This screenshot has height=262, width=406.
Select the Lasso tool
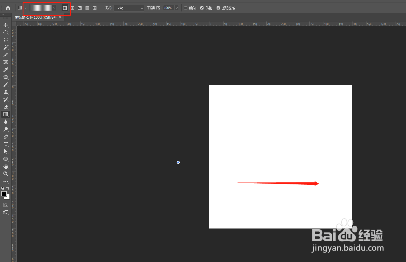tap(6, 40)
